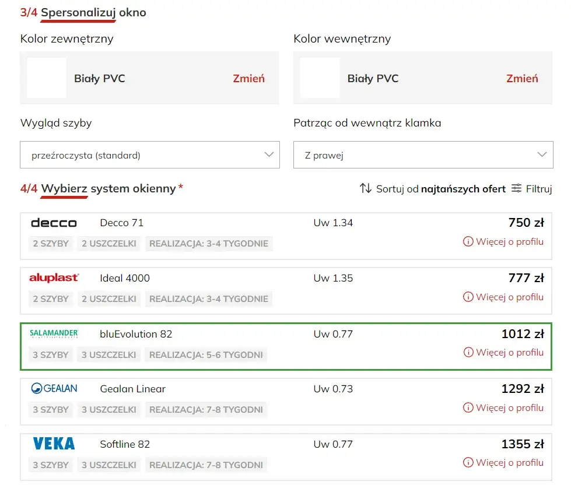Select the decco brand logo
Screen dimensions: 571x485
click(54, 223)
